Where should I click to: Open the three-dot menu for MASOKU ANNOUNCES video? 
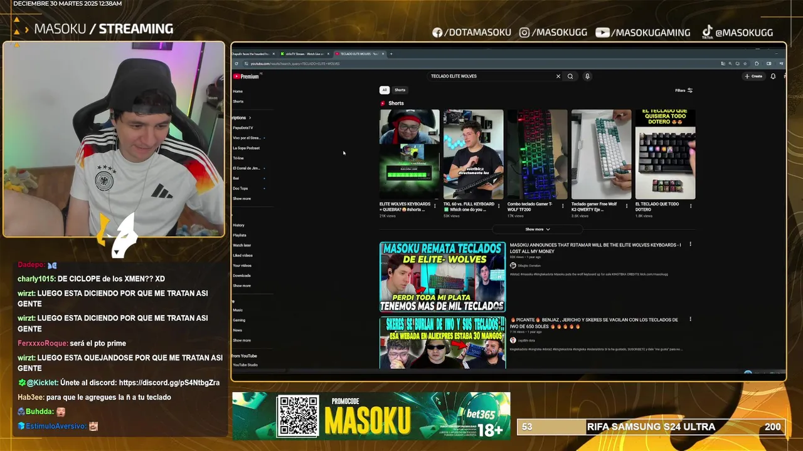click(690, 244)
